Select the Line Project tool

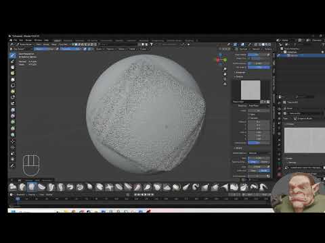[x=13, y=103]
